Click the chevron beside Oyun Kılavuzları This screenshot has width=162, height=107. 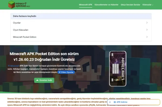click(x=147, y=30)
